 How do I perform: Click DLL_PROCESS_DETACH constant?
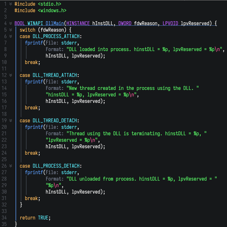(56, 166)
